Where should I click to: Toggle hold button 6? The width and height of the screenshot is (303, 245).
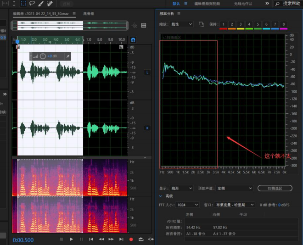click(266, 24)
